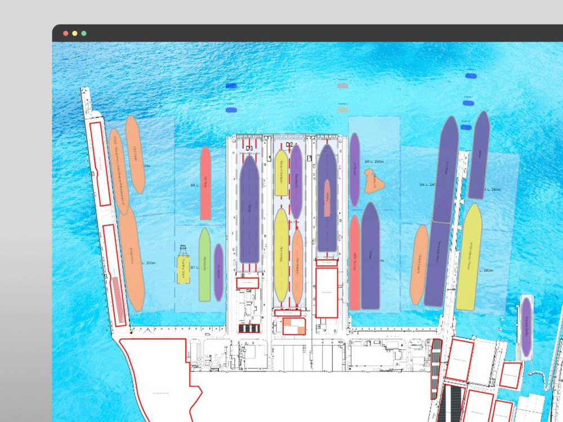563x422 pixels.
Task: Select the upper red-outlined building on west pier
Action: click(100, 164)
